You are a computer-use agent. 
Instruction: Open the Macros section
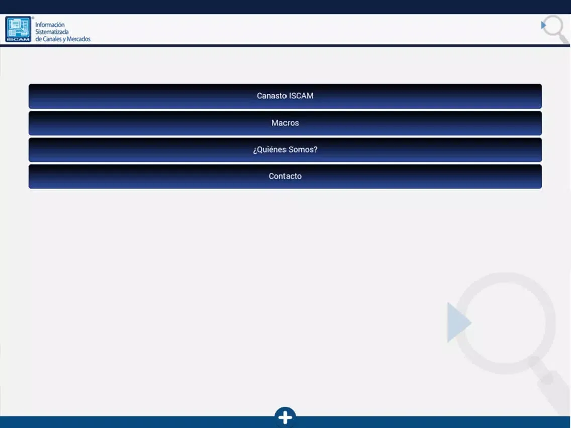pos(285,123)
